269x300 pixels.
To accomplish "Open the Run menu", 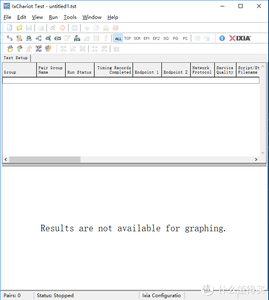I will (x=53, y=17).
